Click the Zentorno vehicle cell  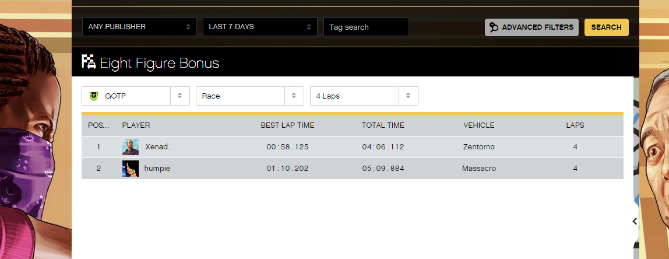tap(479, 147)
